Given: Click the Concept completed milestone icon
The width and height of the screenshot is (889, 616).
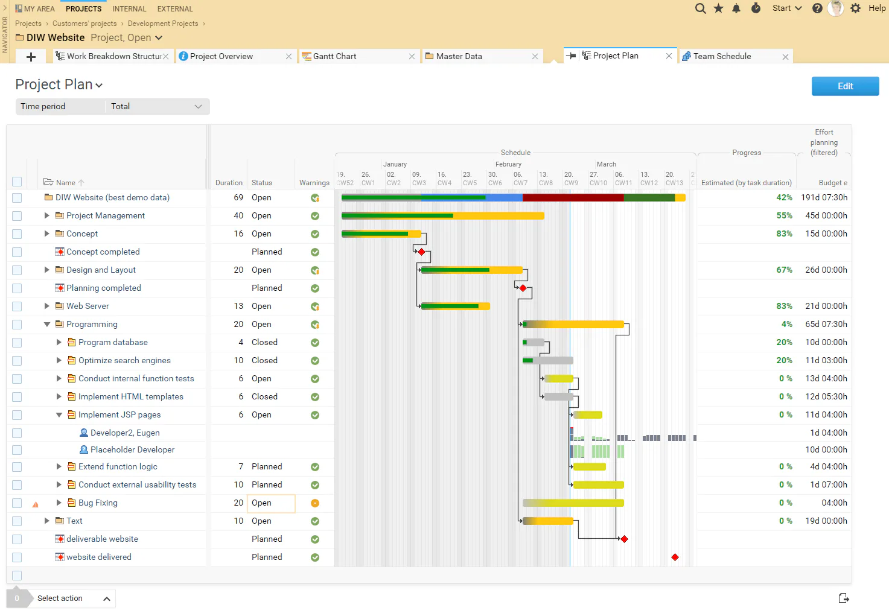Looking at the screenshot, I should (x=60, y=252).
